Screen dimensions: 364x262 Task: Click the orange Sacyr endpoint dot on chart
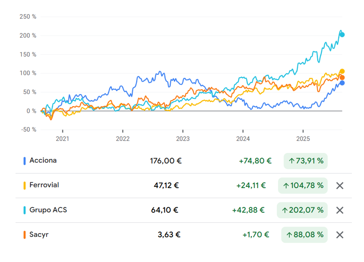coord(342,78)
